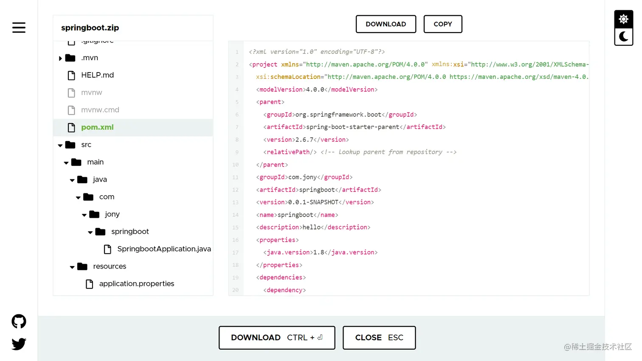Screen dimensions: 642x361
Task: Click the xml version declaration line
Action: [x=317, y=52]
